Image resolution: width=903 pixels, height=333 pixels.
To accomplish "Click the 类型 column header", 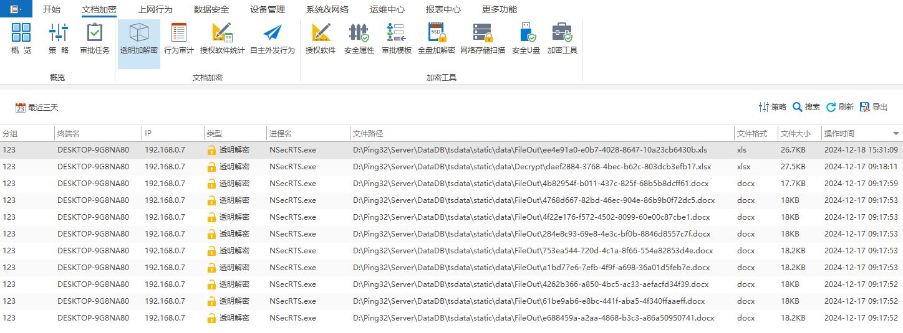I will click(x=236, y=134).
